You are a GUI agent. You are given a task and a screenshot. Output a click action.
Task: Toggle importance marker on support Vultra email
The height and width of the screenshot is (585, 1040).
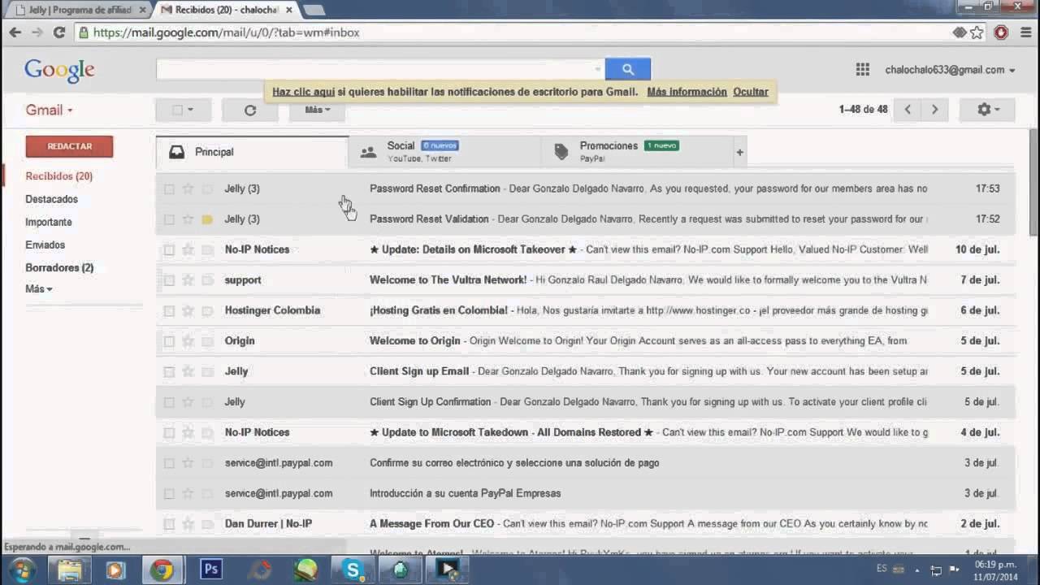click(207, 280)
